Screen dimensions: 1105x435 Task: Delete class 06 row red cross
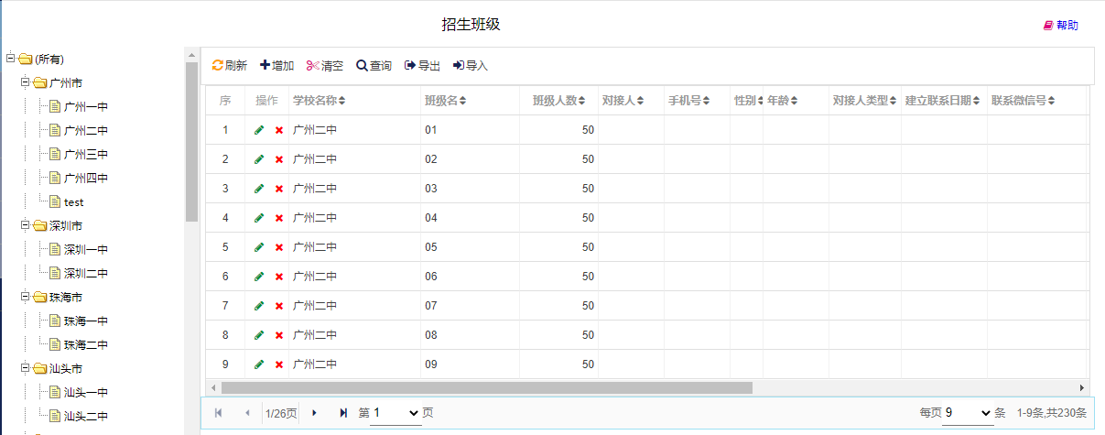pyautogui.click(x=279, y=277)
